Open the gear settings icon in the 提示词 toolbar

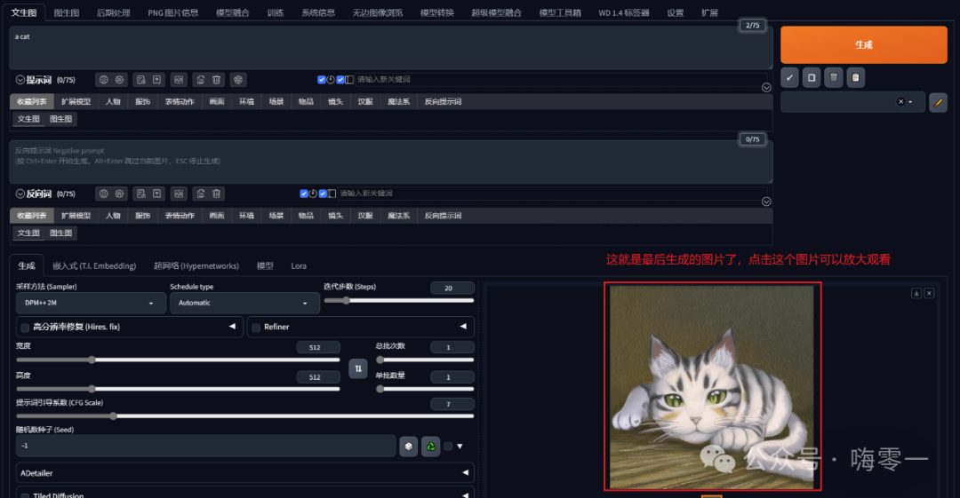pos(119,80)
